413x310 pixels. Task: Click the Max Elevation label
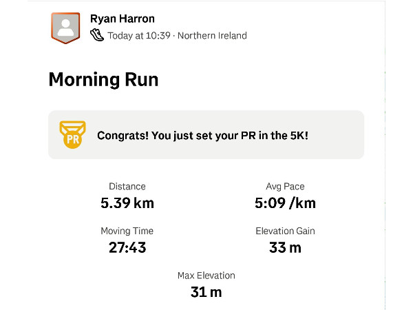coord(206,276)
